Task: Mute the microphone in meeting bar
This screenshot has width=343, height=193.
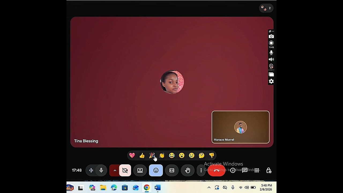Action: 101,170
